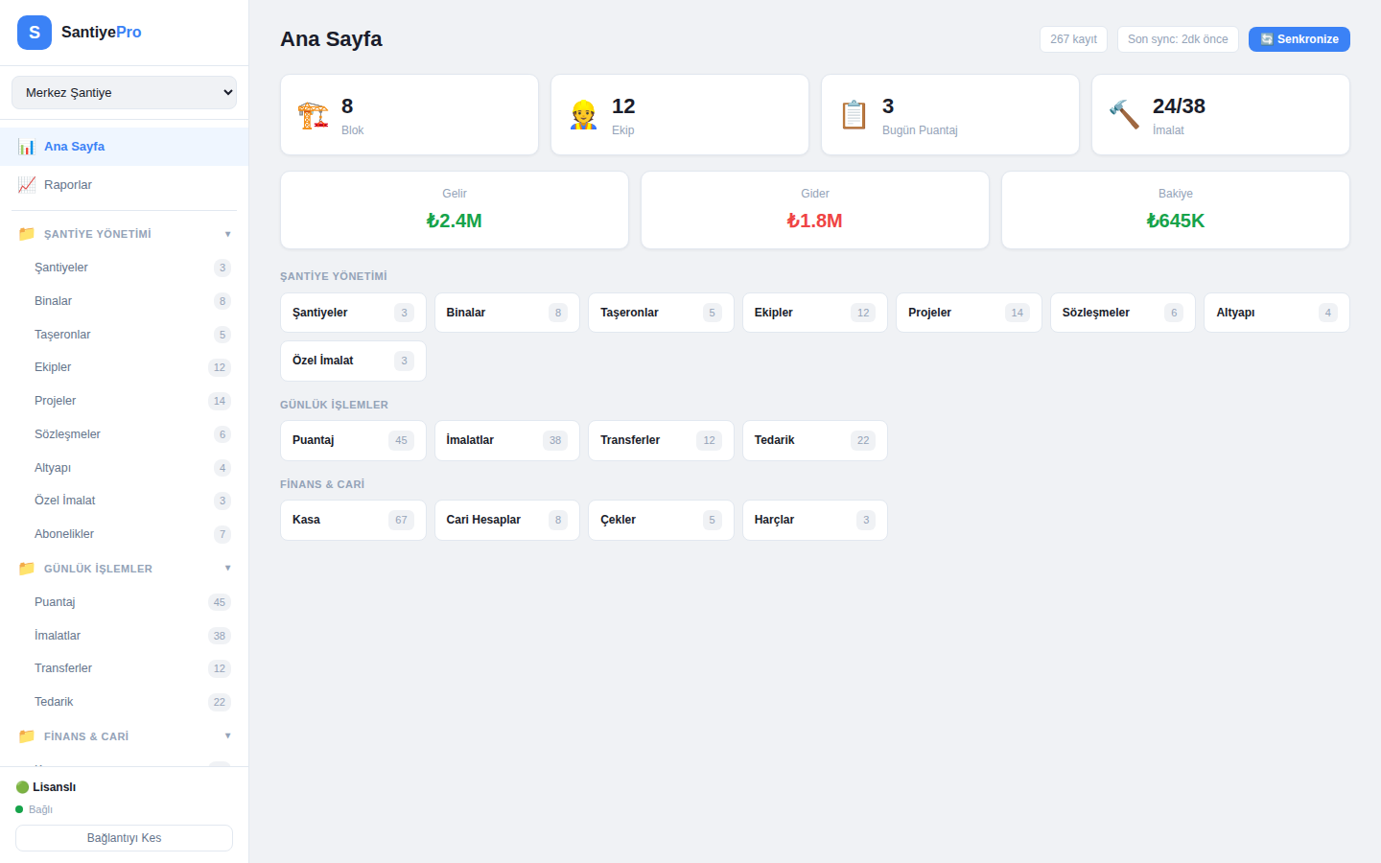The height and width of the screenshot is (863, 1381).
Task: Click the folder icon beside FİNANS & CARİ
Action: click(26, 735)
